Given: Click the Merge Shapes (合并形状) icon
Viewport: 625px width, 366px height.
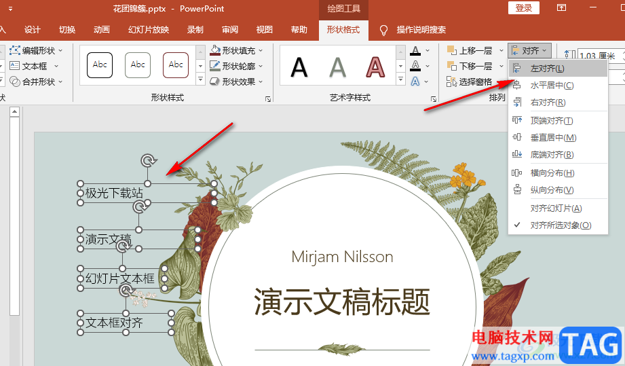Looking at the screenshot, I should click(x=15, y=81).
